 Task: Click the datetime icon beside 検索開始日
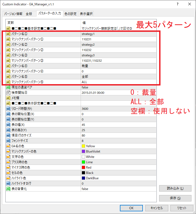coord(8,92)
